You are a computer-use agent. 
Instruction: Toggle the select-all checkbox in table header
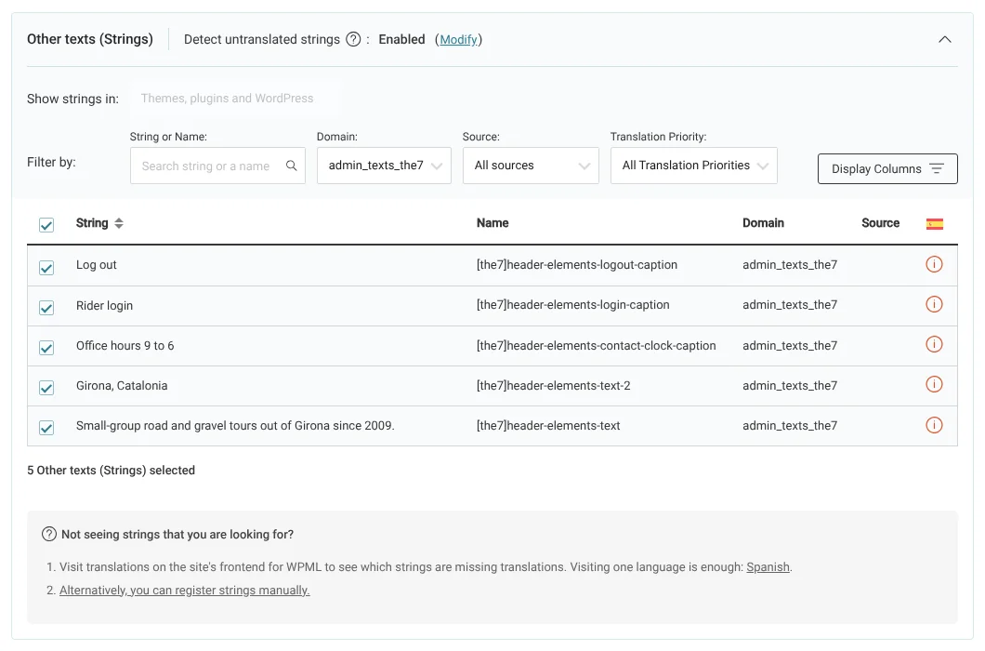(46, 225)
